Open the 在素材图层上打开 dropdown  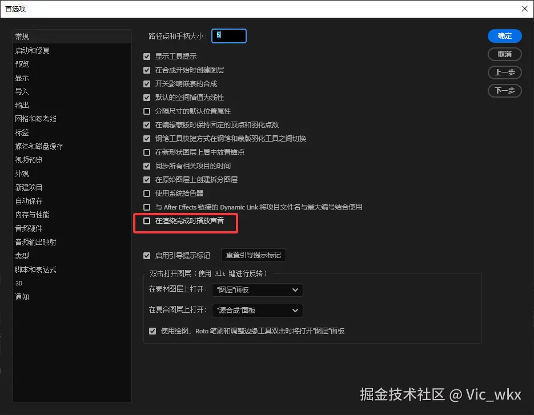click(258, 290)
